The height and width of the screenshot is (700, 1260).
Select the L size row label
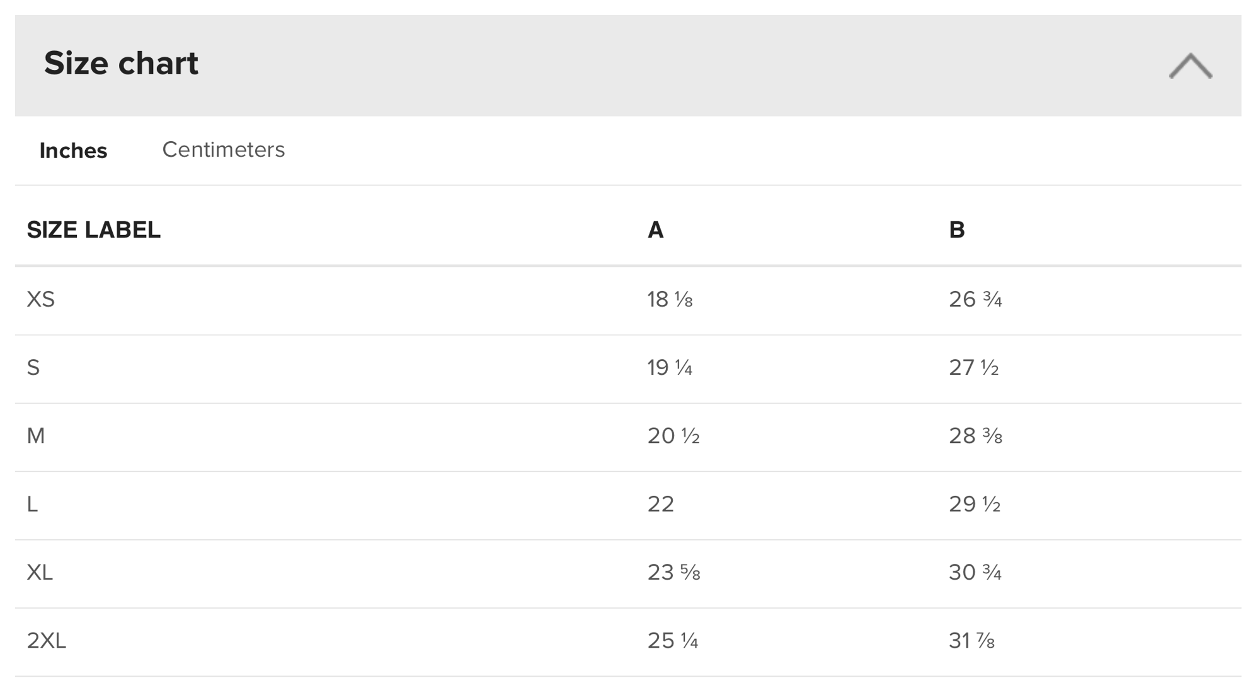point(32,504)
